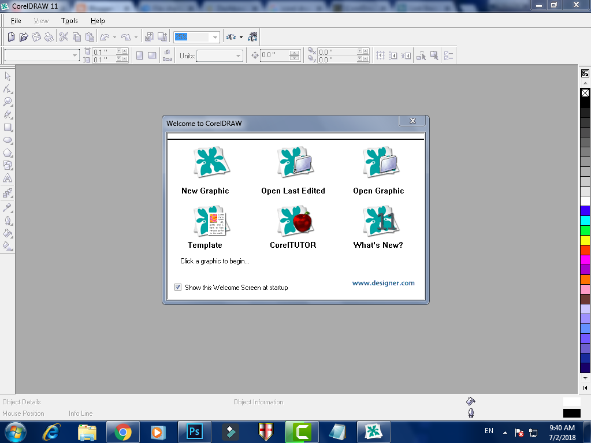Select the Outline pen tool
591x443 pixels.
point(8,221)
